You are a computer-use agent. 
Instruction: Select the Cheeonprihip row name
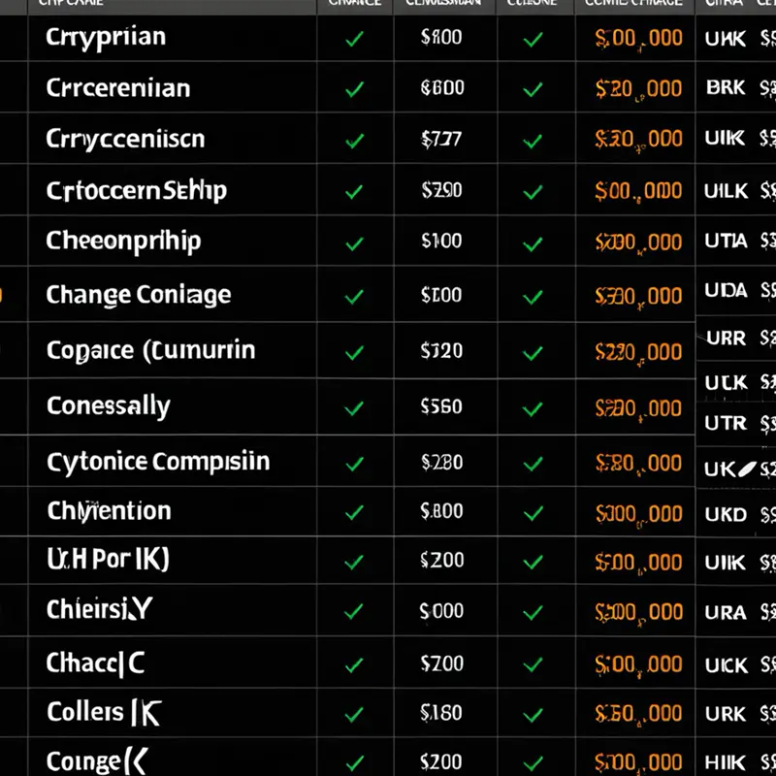pos(124,242)
